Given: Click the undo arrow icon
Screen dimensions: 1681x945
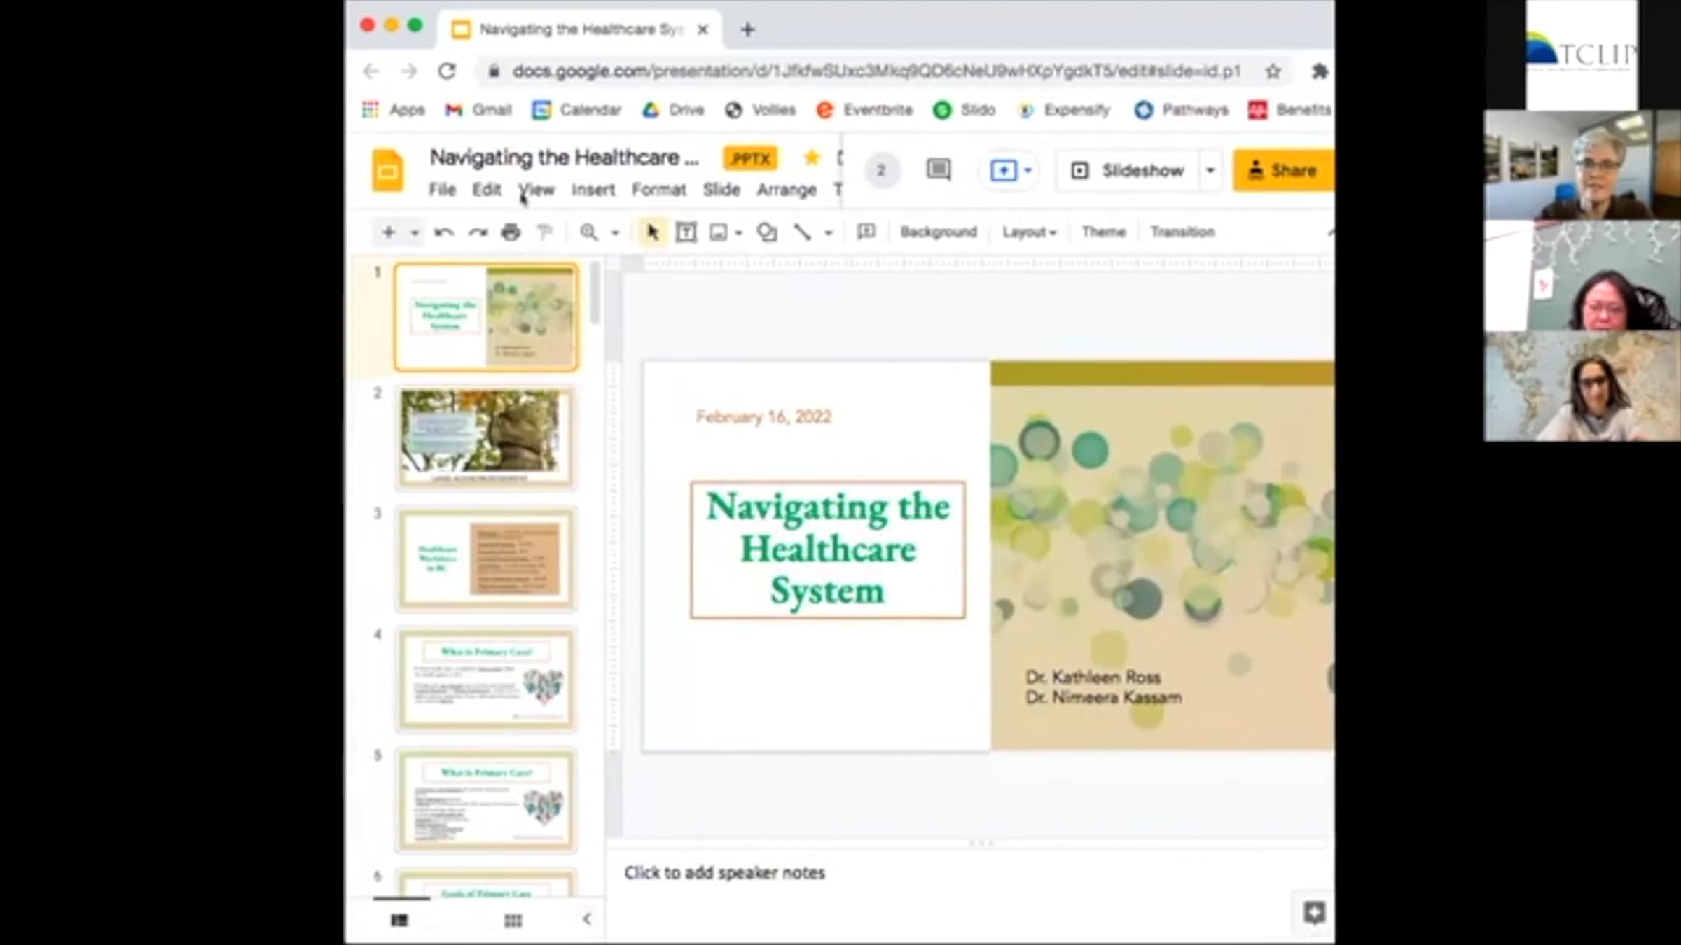Looking at the screenshot, I should pos(443,232).
